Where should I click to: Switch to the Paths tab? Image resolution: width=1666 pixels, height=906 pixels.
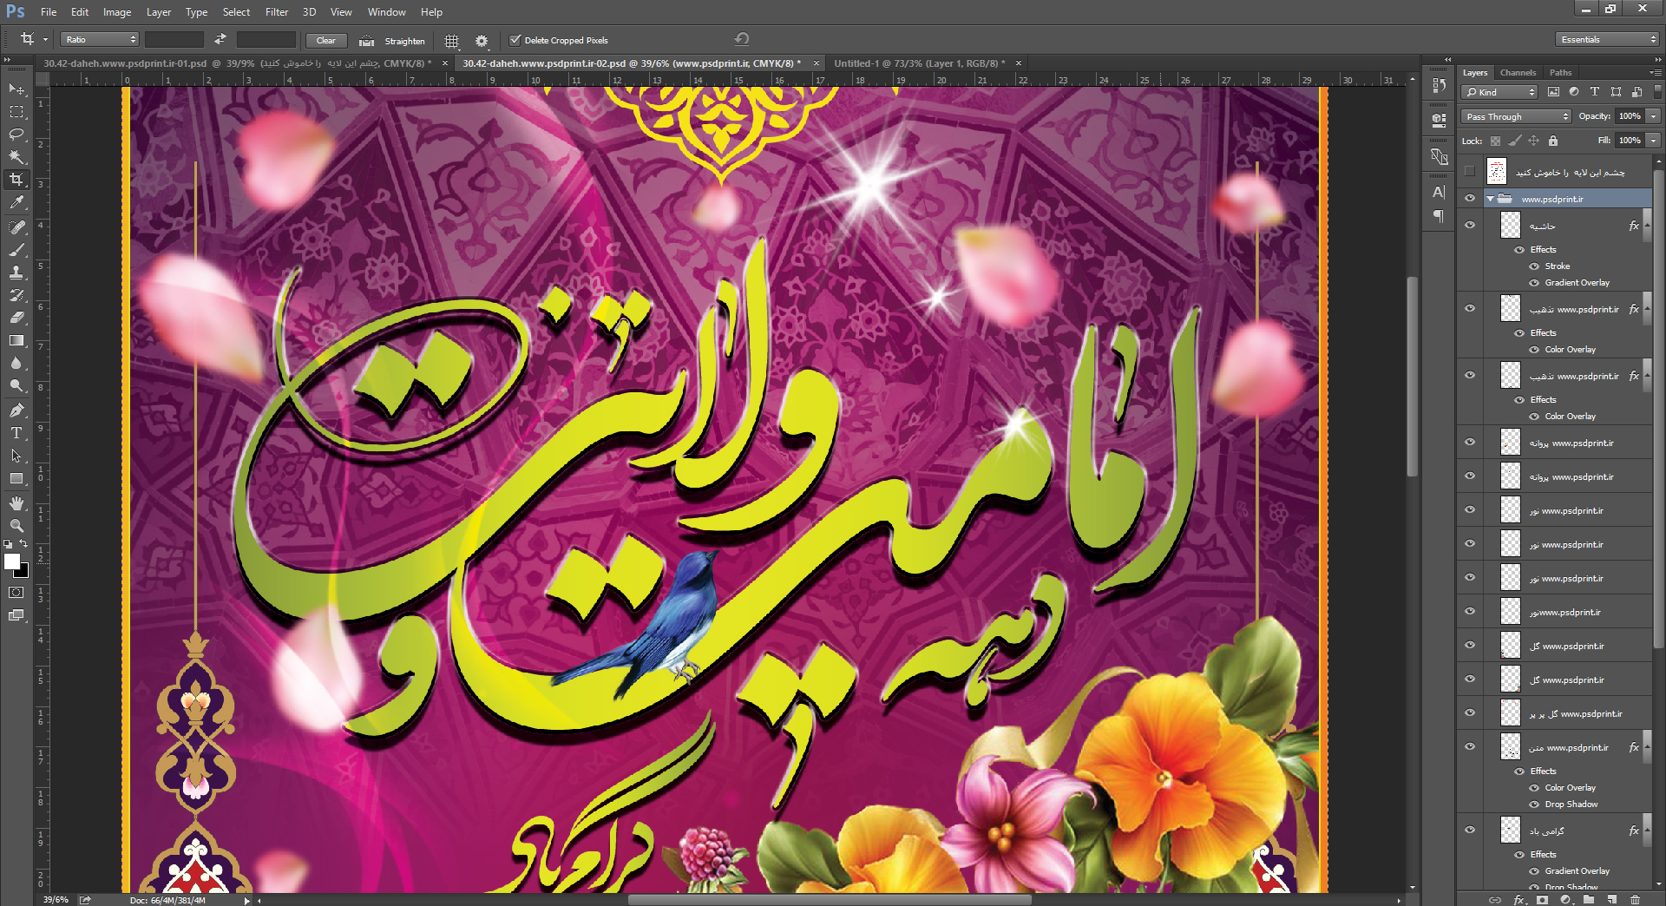(x=1560, y=73)
